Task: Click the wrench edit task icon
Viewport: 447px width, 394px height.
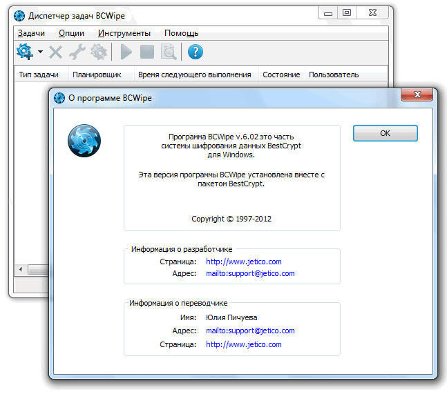Action: (x=77, y=52)
